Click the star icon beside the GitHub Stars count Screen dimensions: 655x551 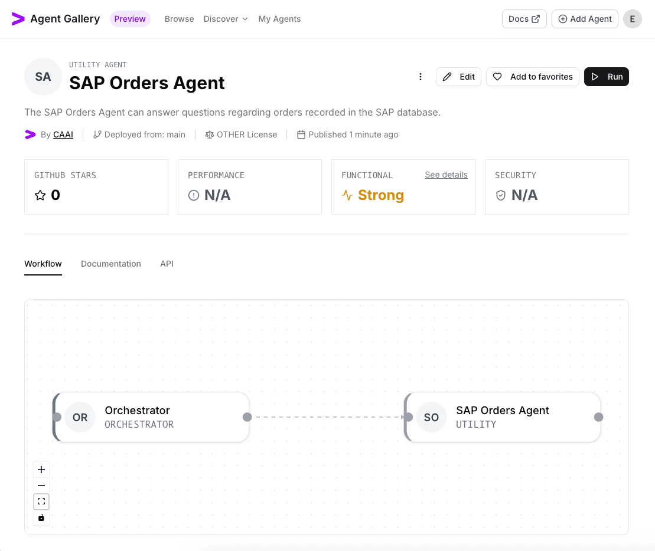pos(40,195)
